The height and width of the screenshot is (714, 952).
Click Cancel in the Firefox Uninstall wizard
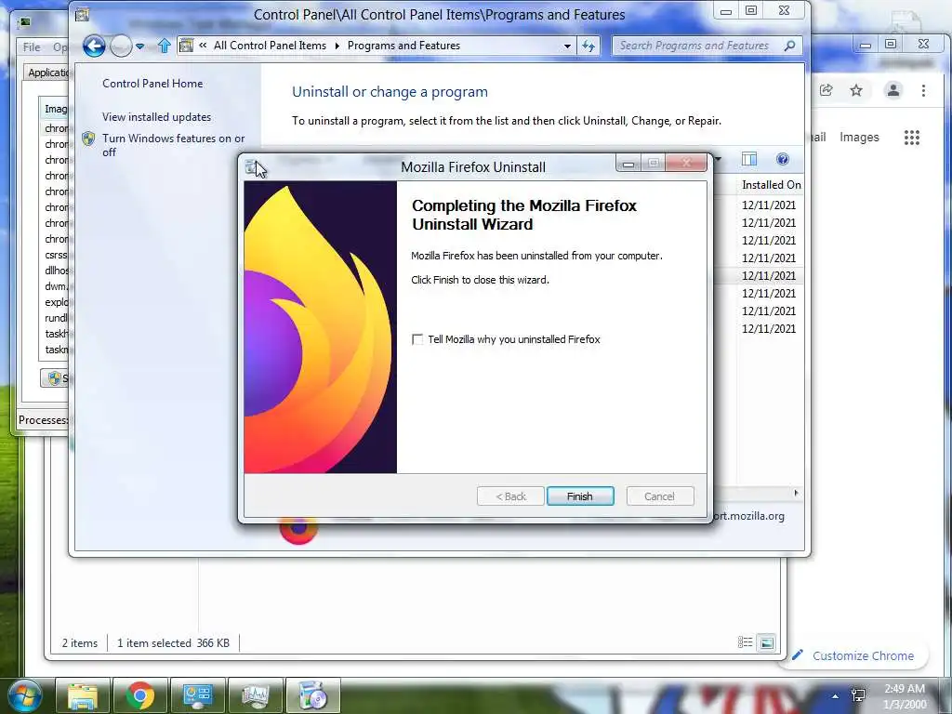point(659,496)
